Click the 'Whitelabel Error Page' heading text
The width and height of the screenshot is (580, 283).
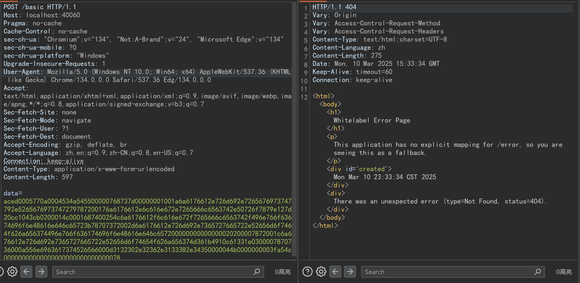pyautogui.click(x=372, y=120)
